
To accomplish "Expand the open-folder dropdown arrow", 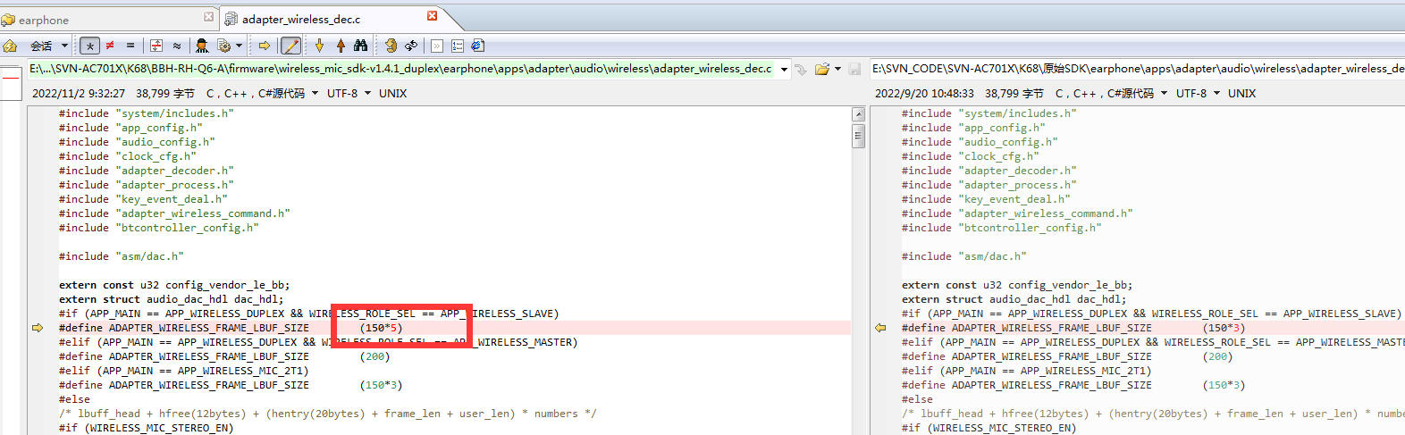I will [837, 69].
